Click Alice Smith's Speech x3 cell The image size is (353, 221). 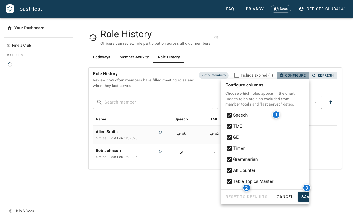click(181, 134)
